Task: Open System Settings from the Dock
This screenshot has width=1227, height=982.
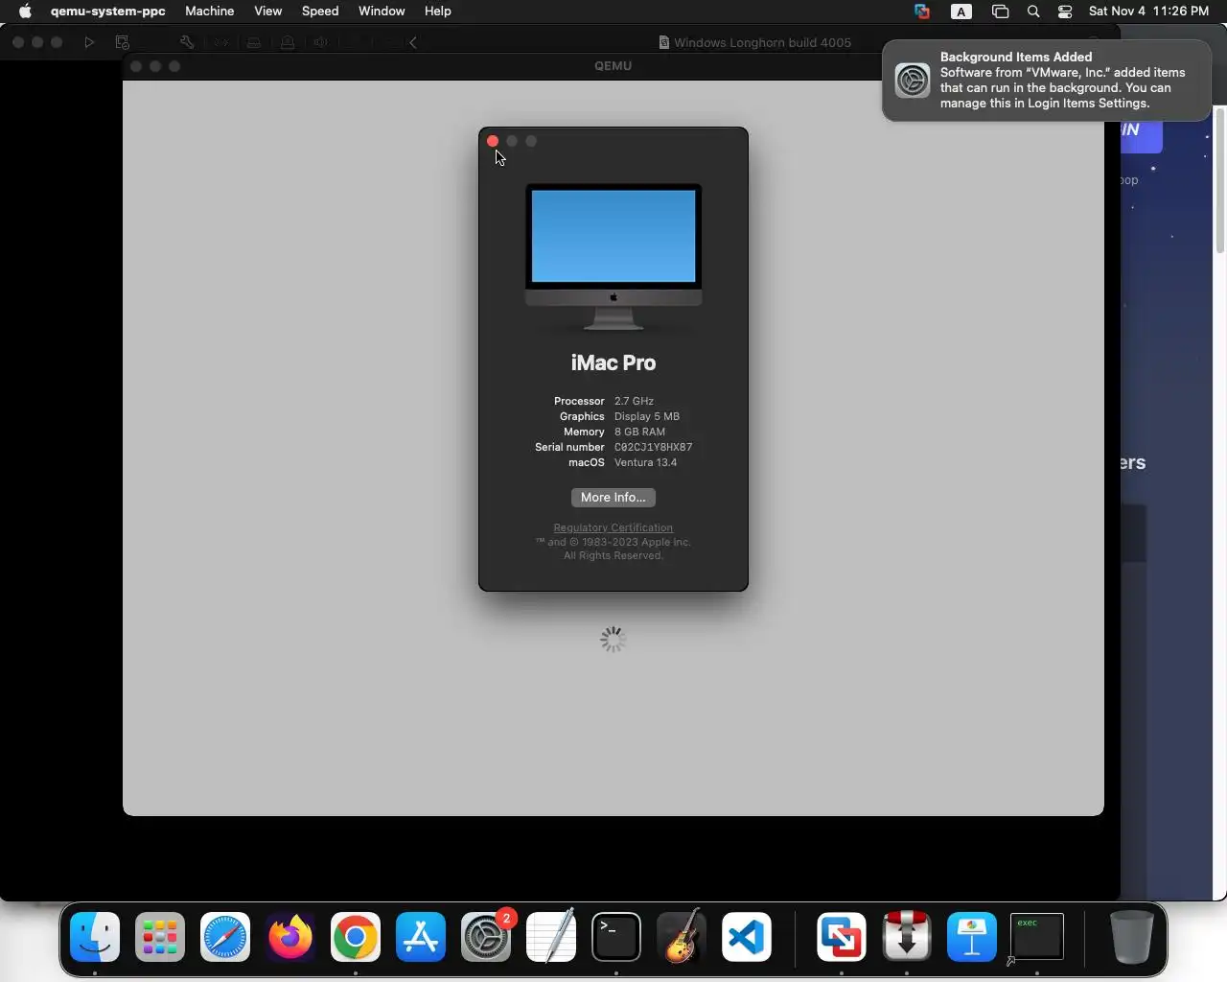Action: pos(486,937)
